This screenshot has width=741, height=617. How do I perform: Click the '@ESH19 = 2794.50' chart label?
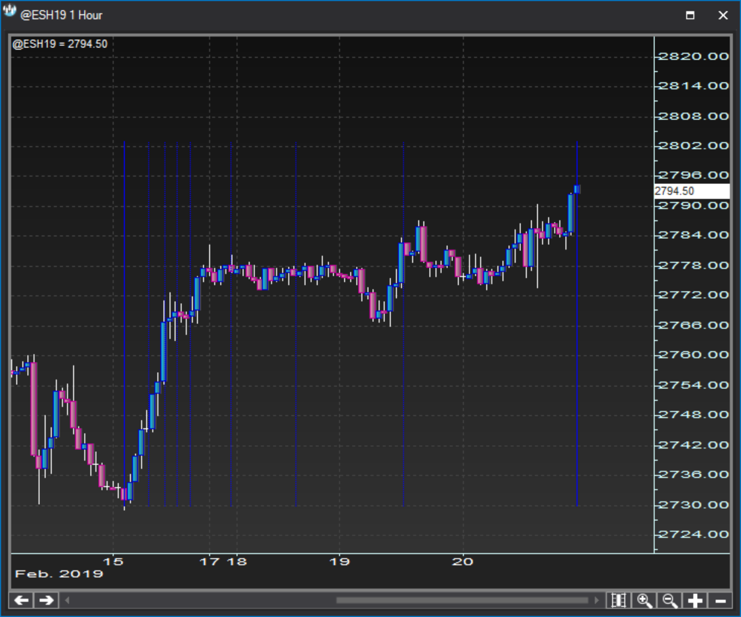coord(60,44)
